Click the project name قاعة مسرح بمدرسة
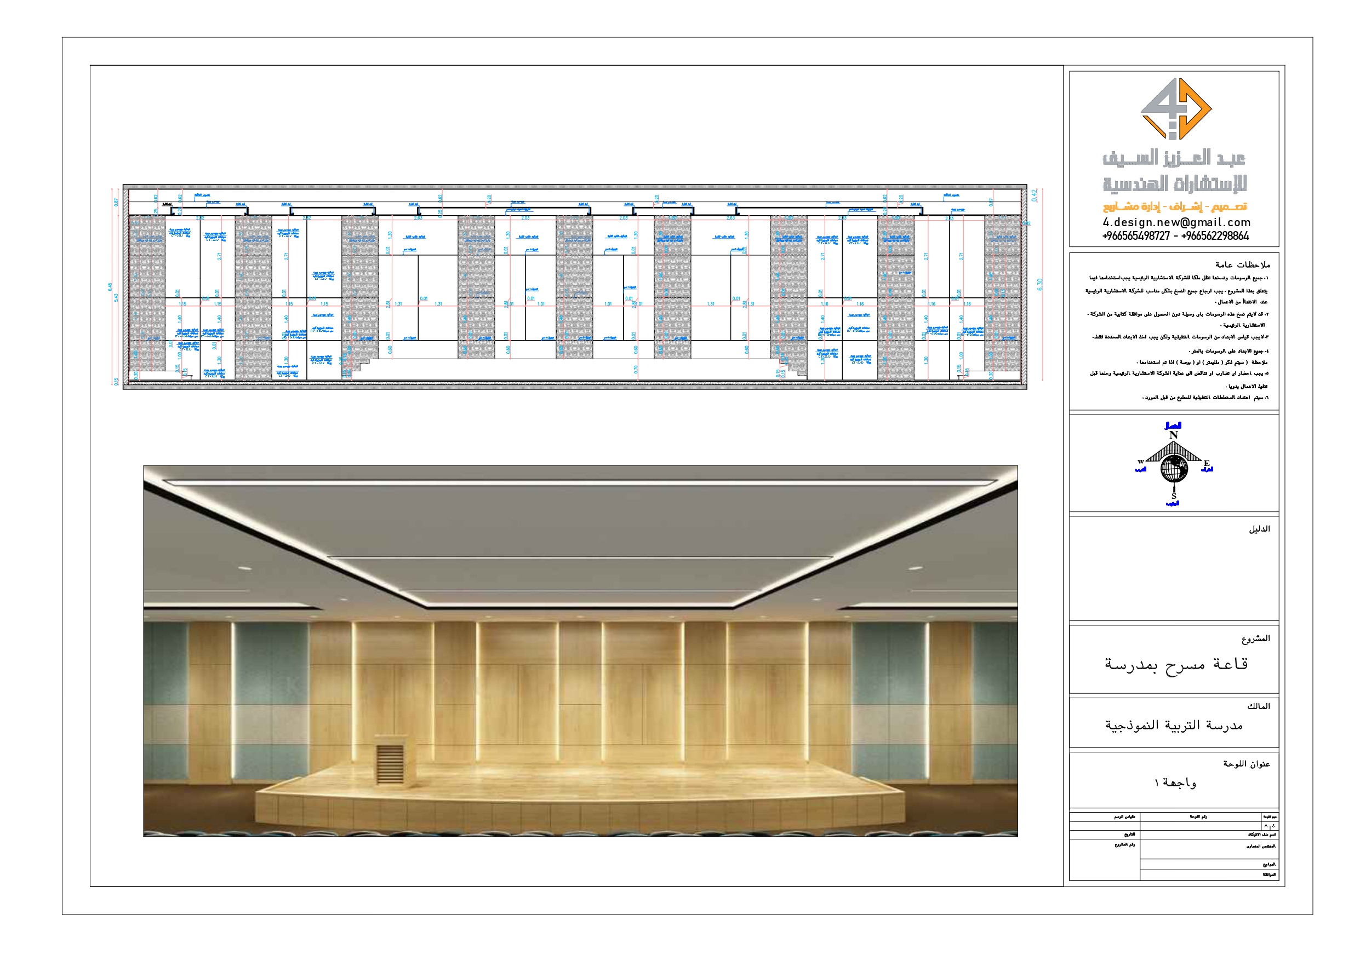The height and width of the screenshot is (961, 1360). 1176,665
